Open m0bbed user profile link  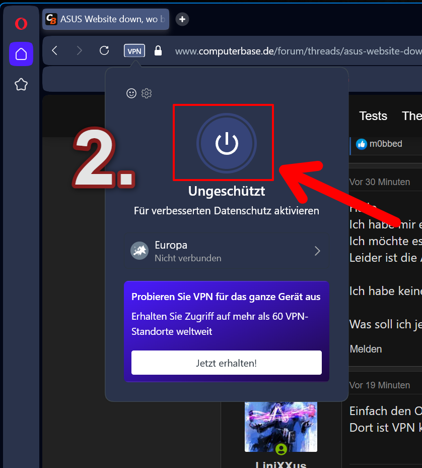[x=386, y=144]
